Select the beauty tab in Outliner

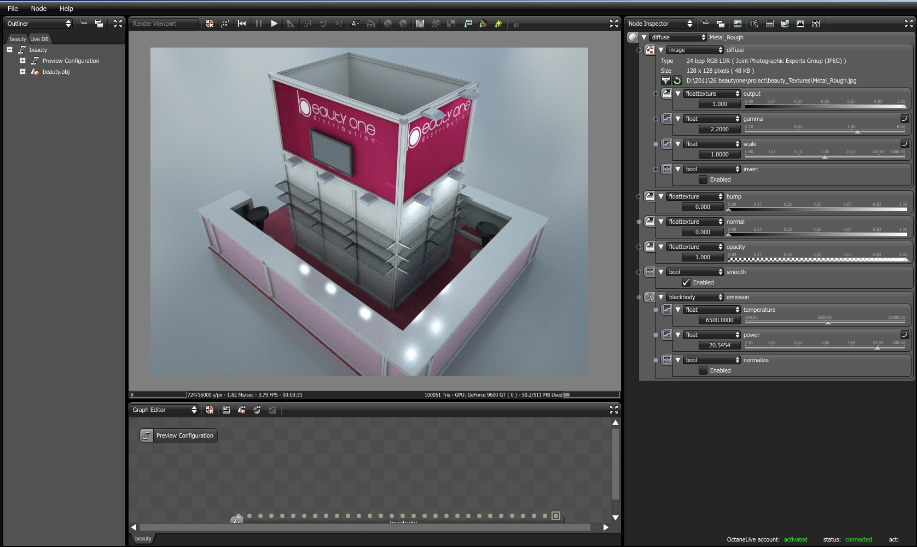click(18, 39)
